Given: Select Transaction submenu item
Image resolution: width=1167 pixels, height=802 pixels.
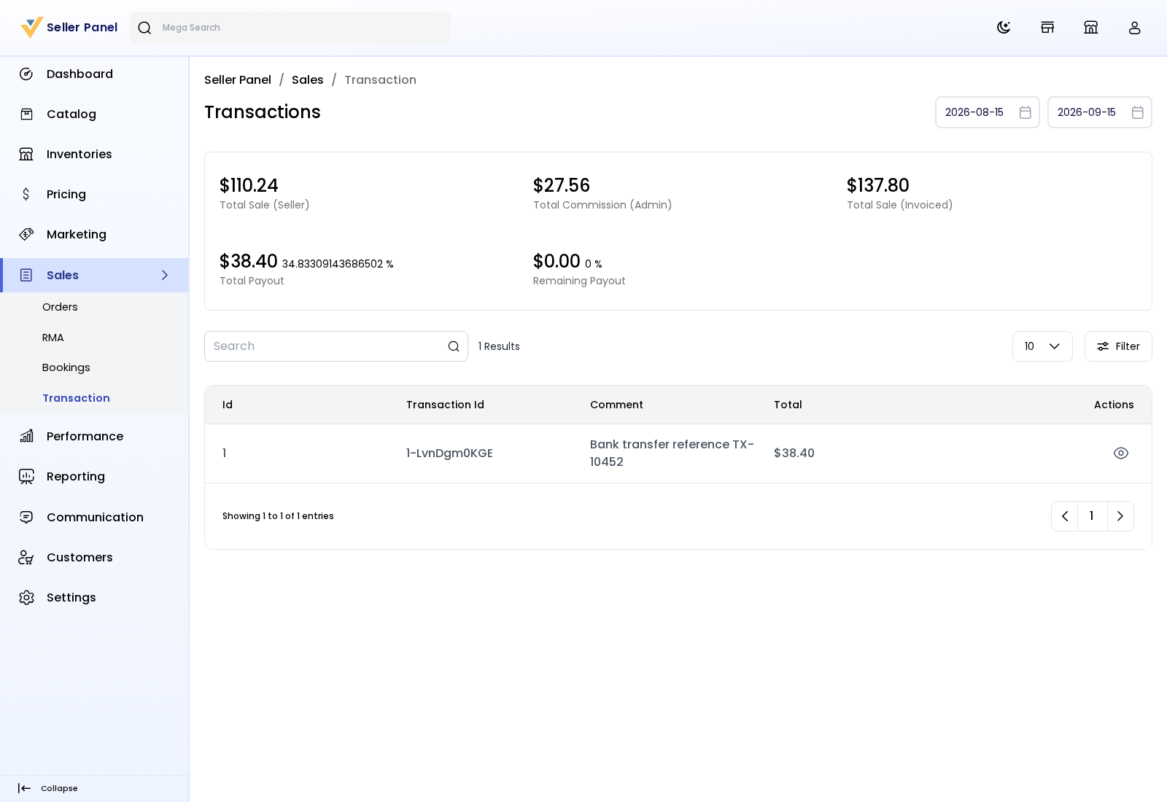Looking at the screenshot, I should coord(76,399).
